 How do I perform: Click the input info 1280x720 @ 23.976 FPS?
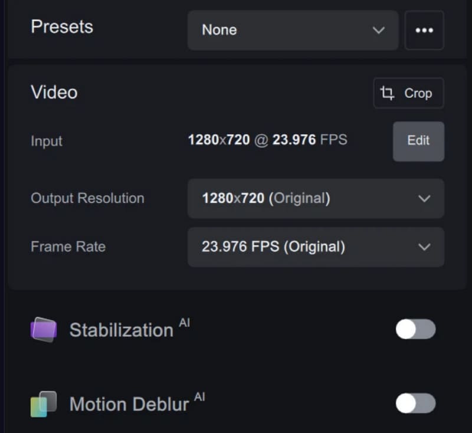pyautogui.click(x=267, y=140)
